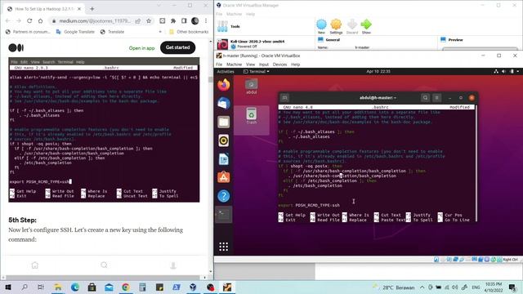
Task: Open a new Chrome tab
Action: click(x=92, y=9)
